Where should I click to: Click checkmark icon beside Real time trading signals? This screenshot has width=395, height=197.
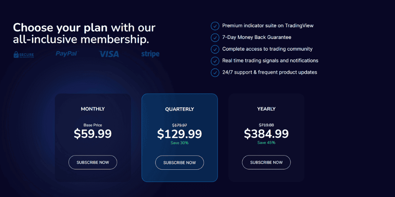pos(215,60)
